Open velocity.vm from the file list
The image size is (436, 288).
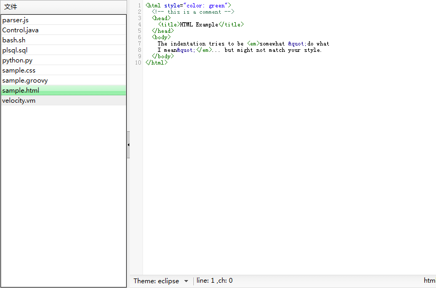pyautogui.click(x=19, y=101)
